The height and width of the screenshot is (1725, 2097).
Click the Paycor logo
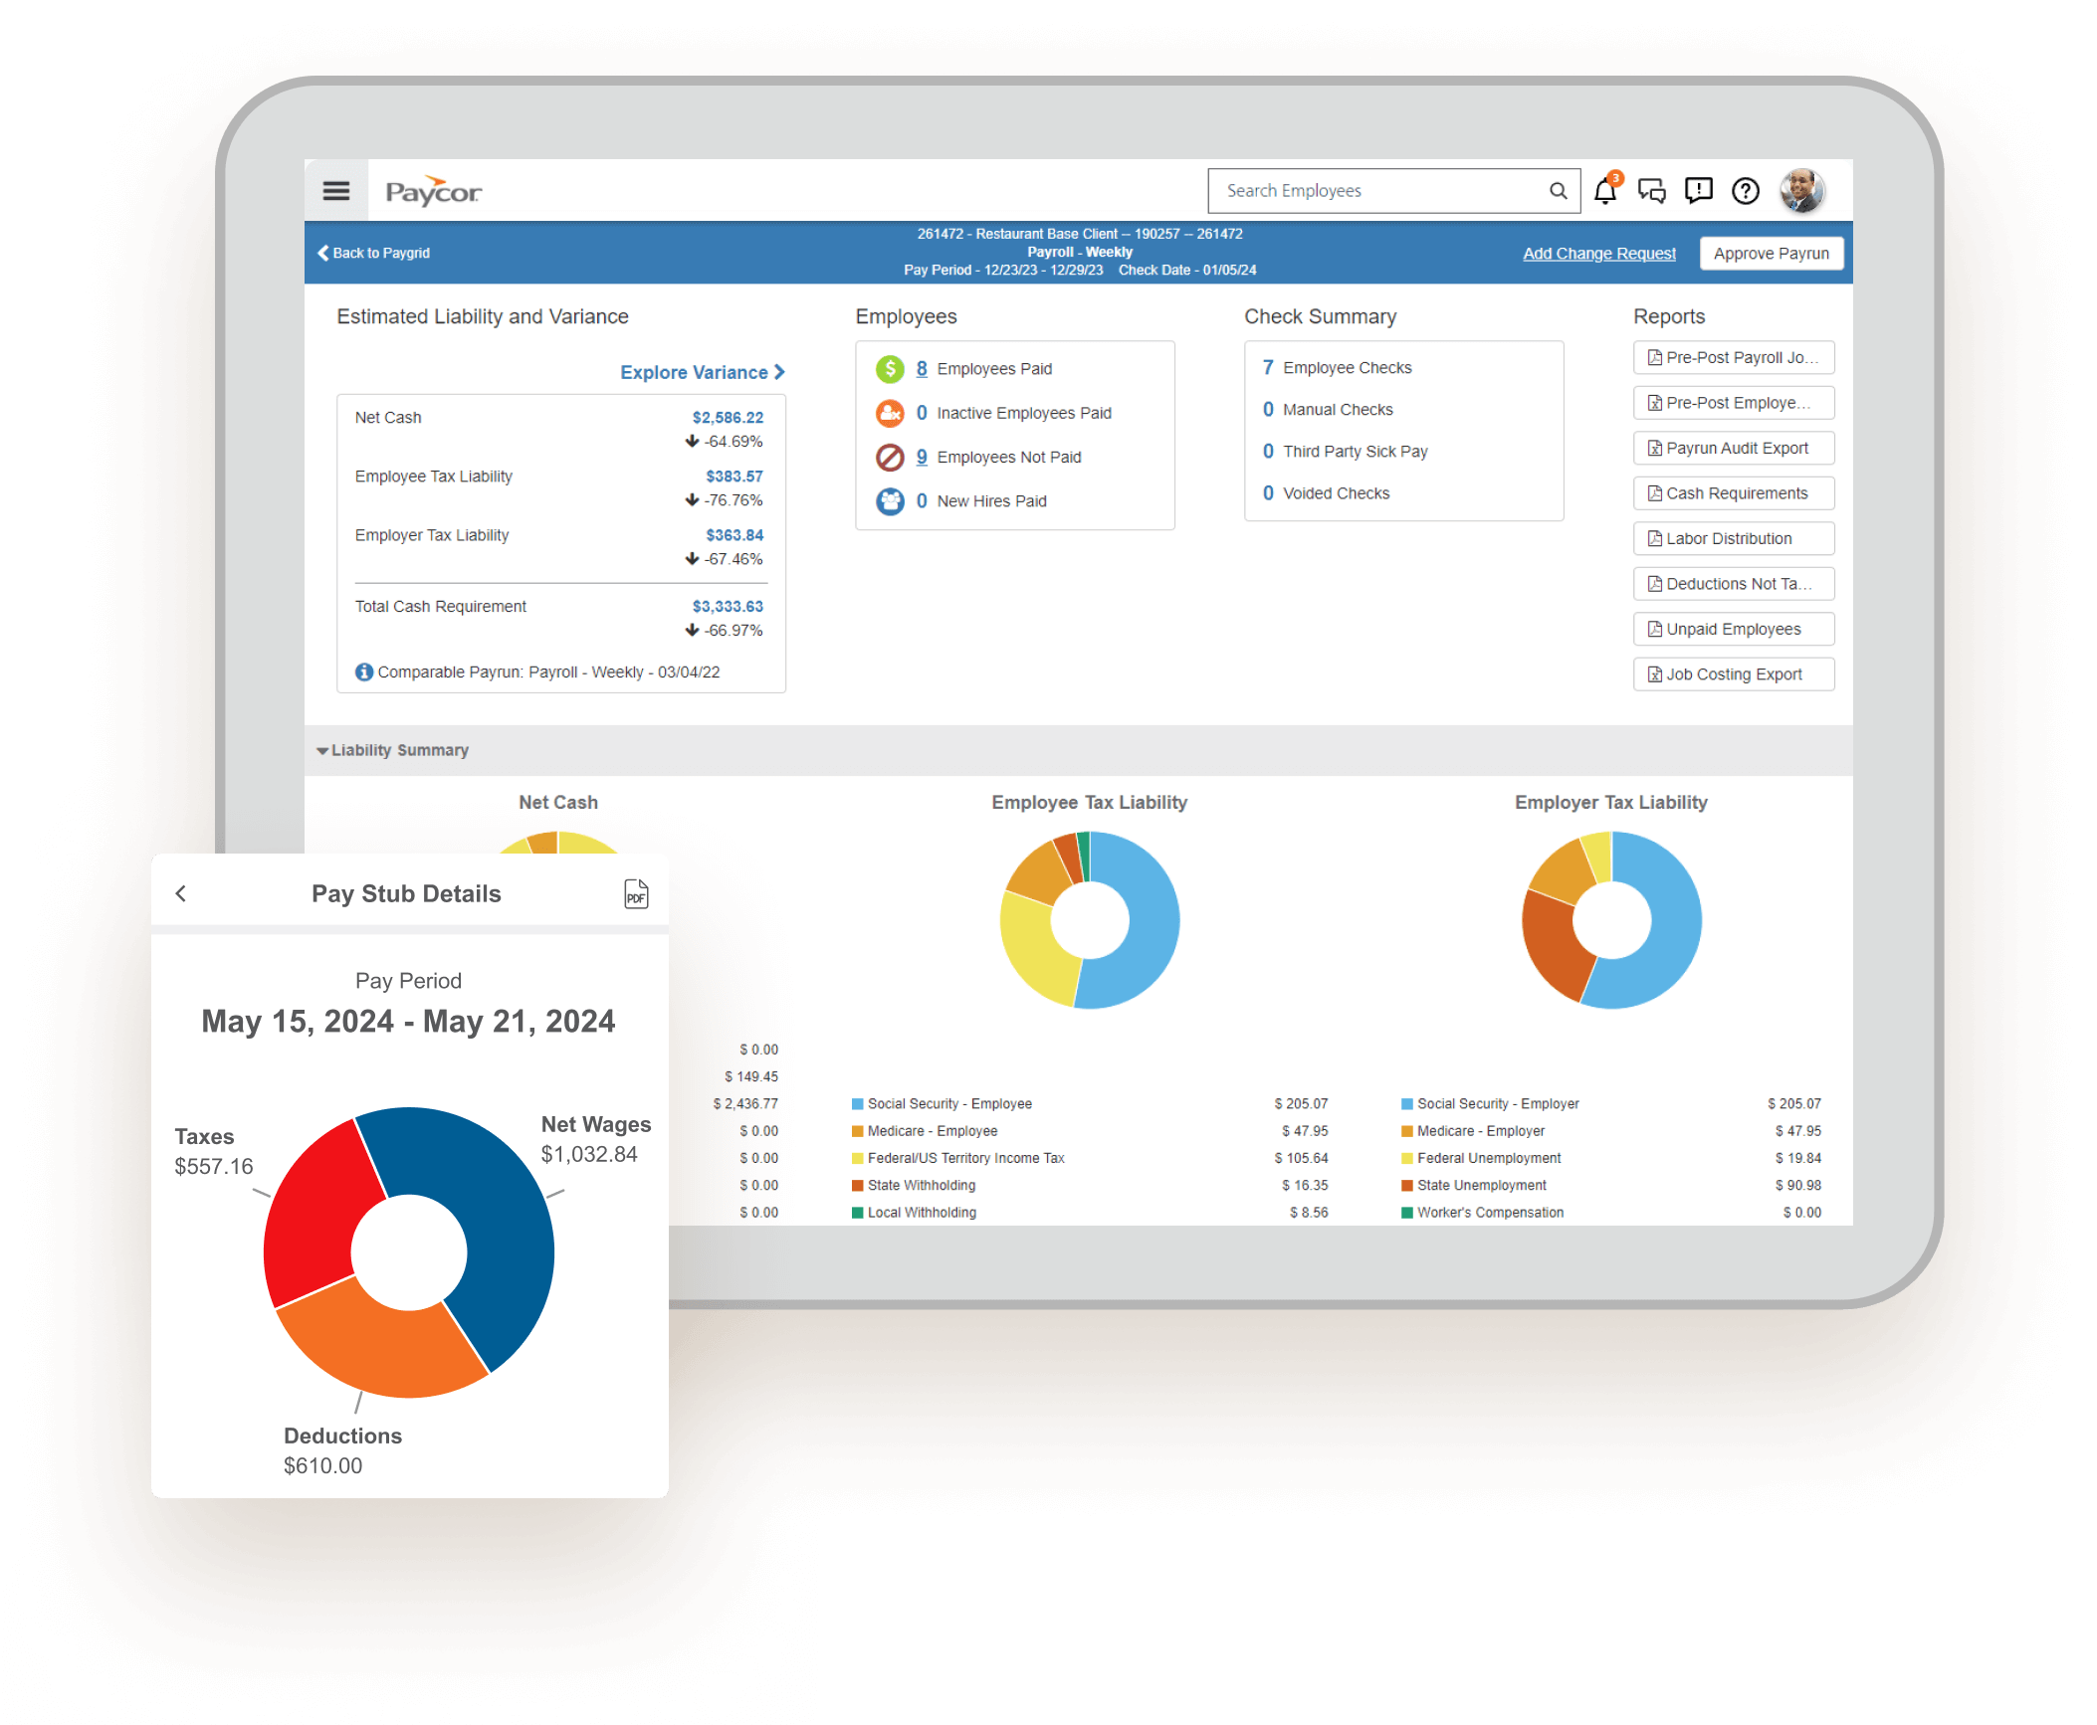[433, 191]
